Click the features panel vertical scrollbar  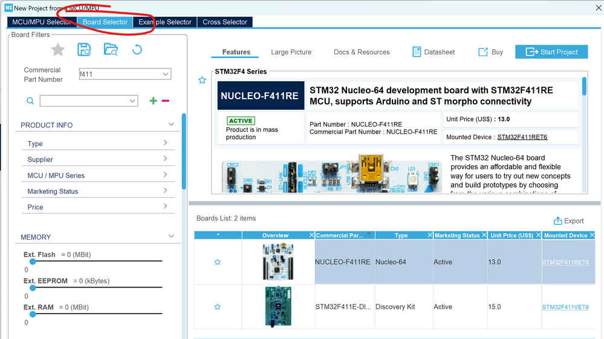pos(584,86)
